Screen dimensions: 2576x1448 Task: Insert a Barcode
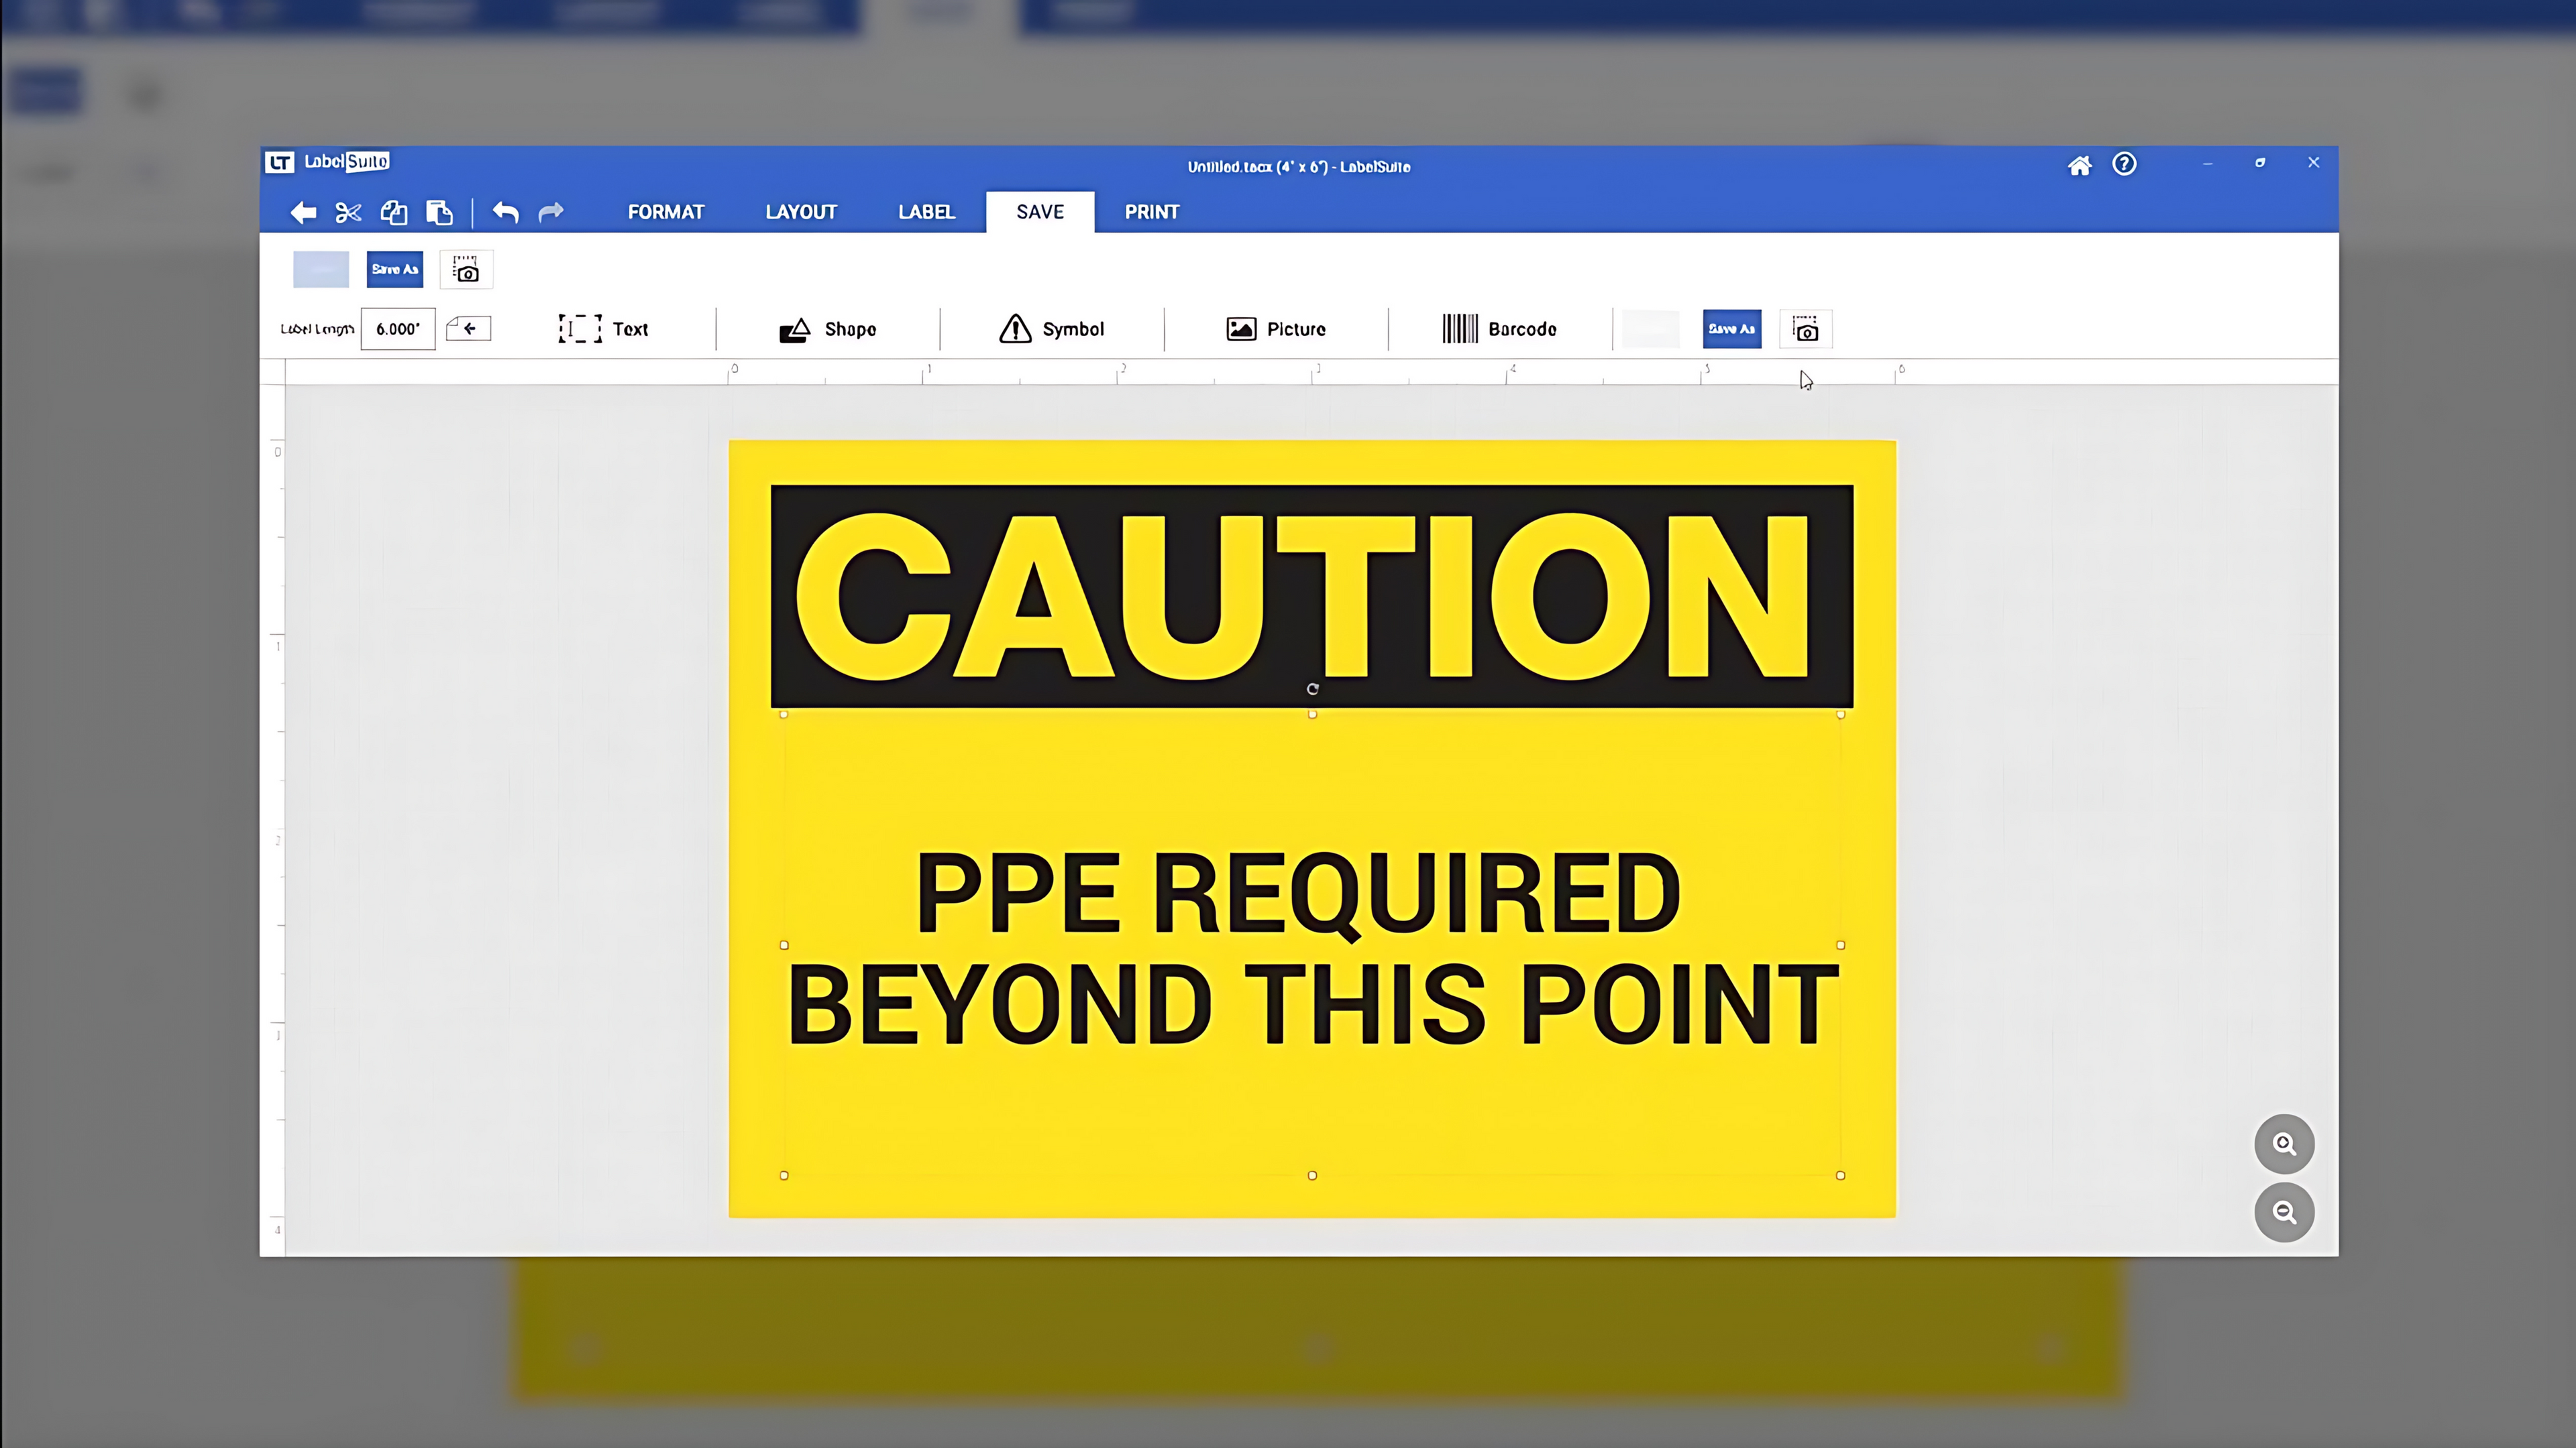(1499, 328)
